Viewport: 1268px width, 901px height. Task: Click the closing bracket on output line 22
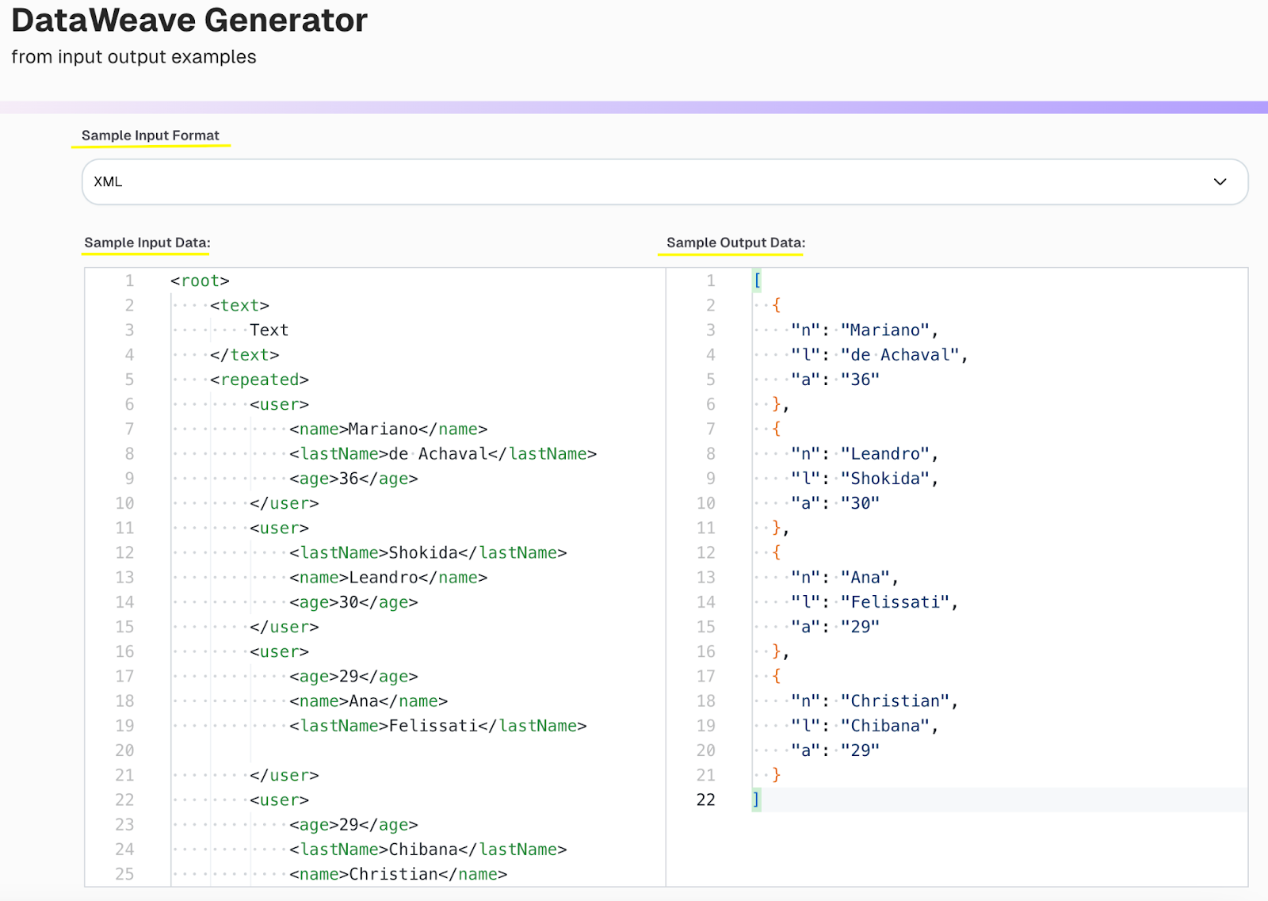757,800
